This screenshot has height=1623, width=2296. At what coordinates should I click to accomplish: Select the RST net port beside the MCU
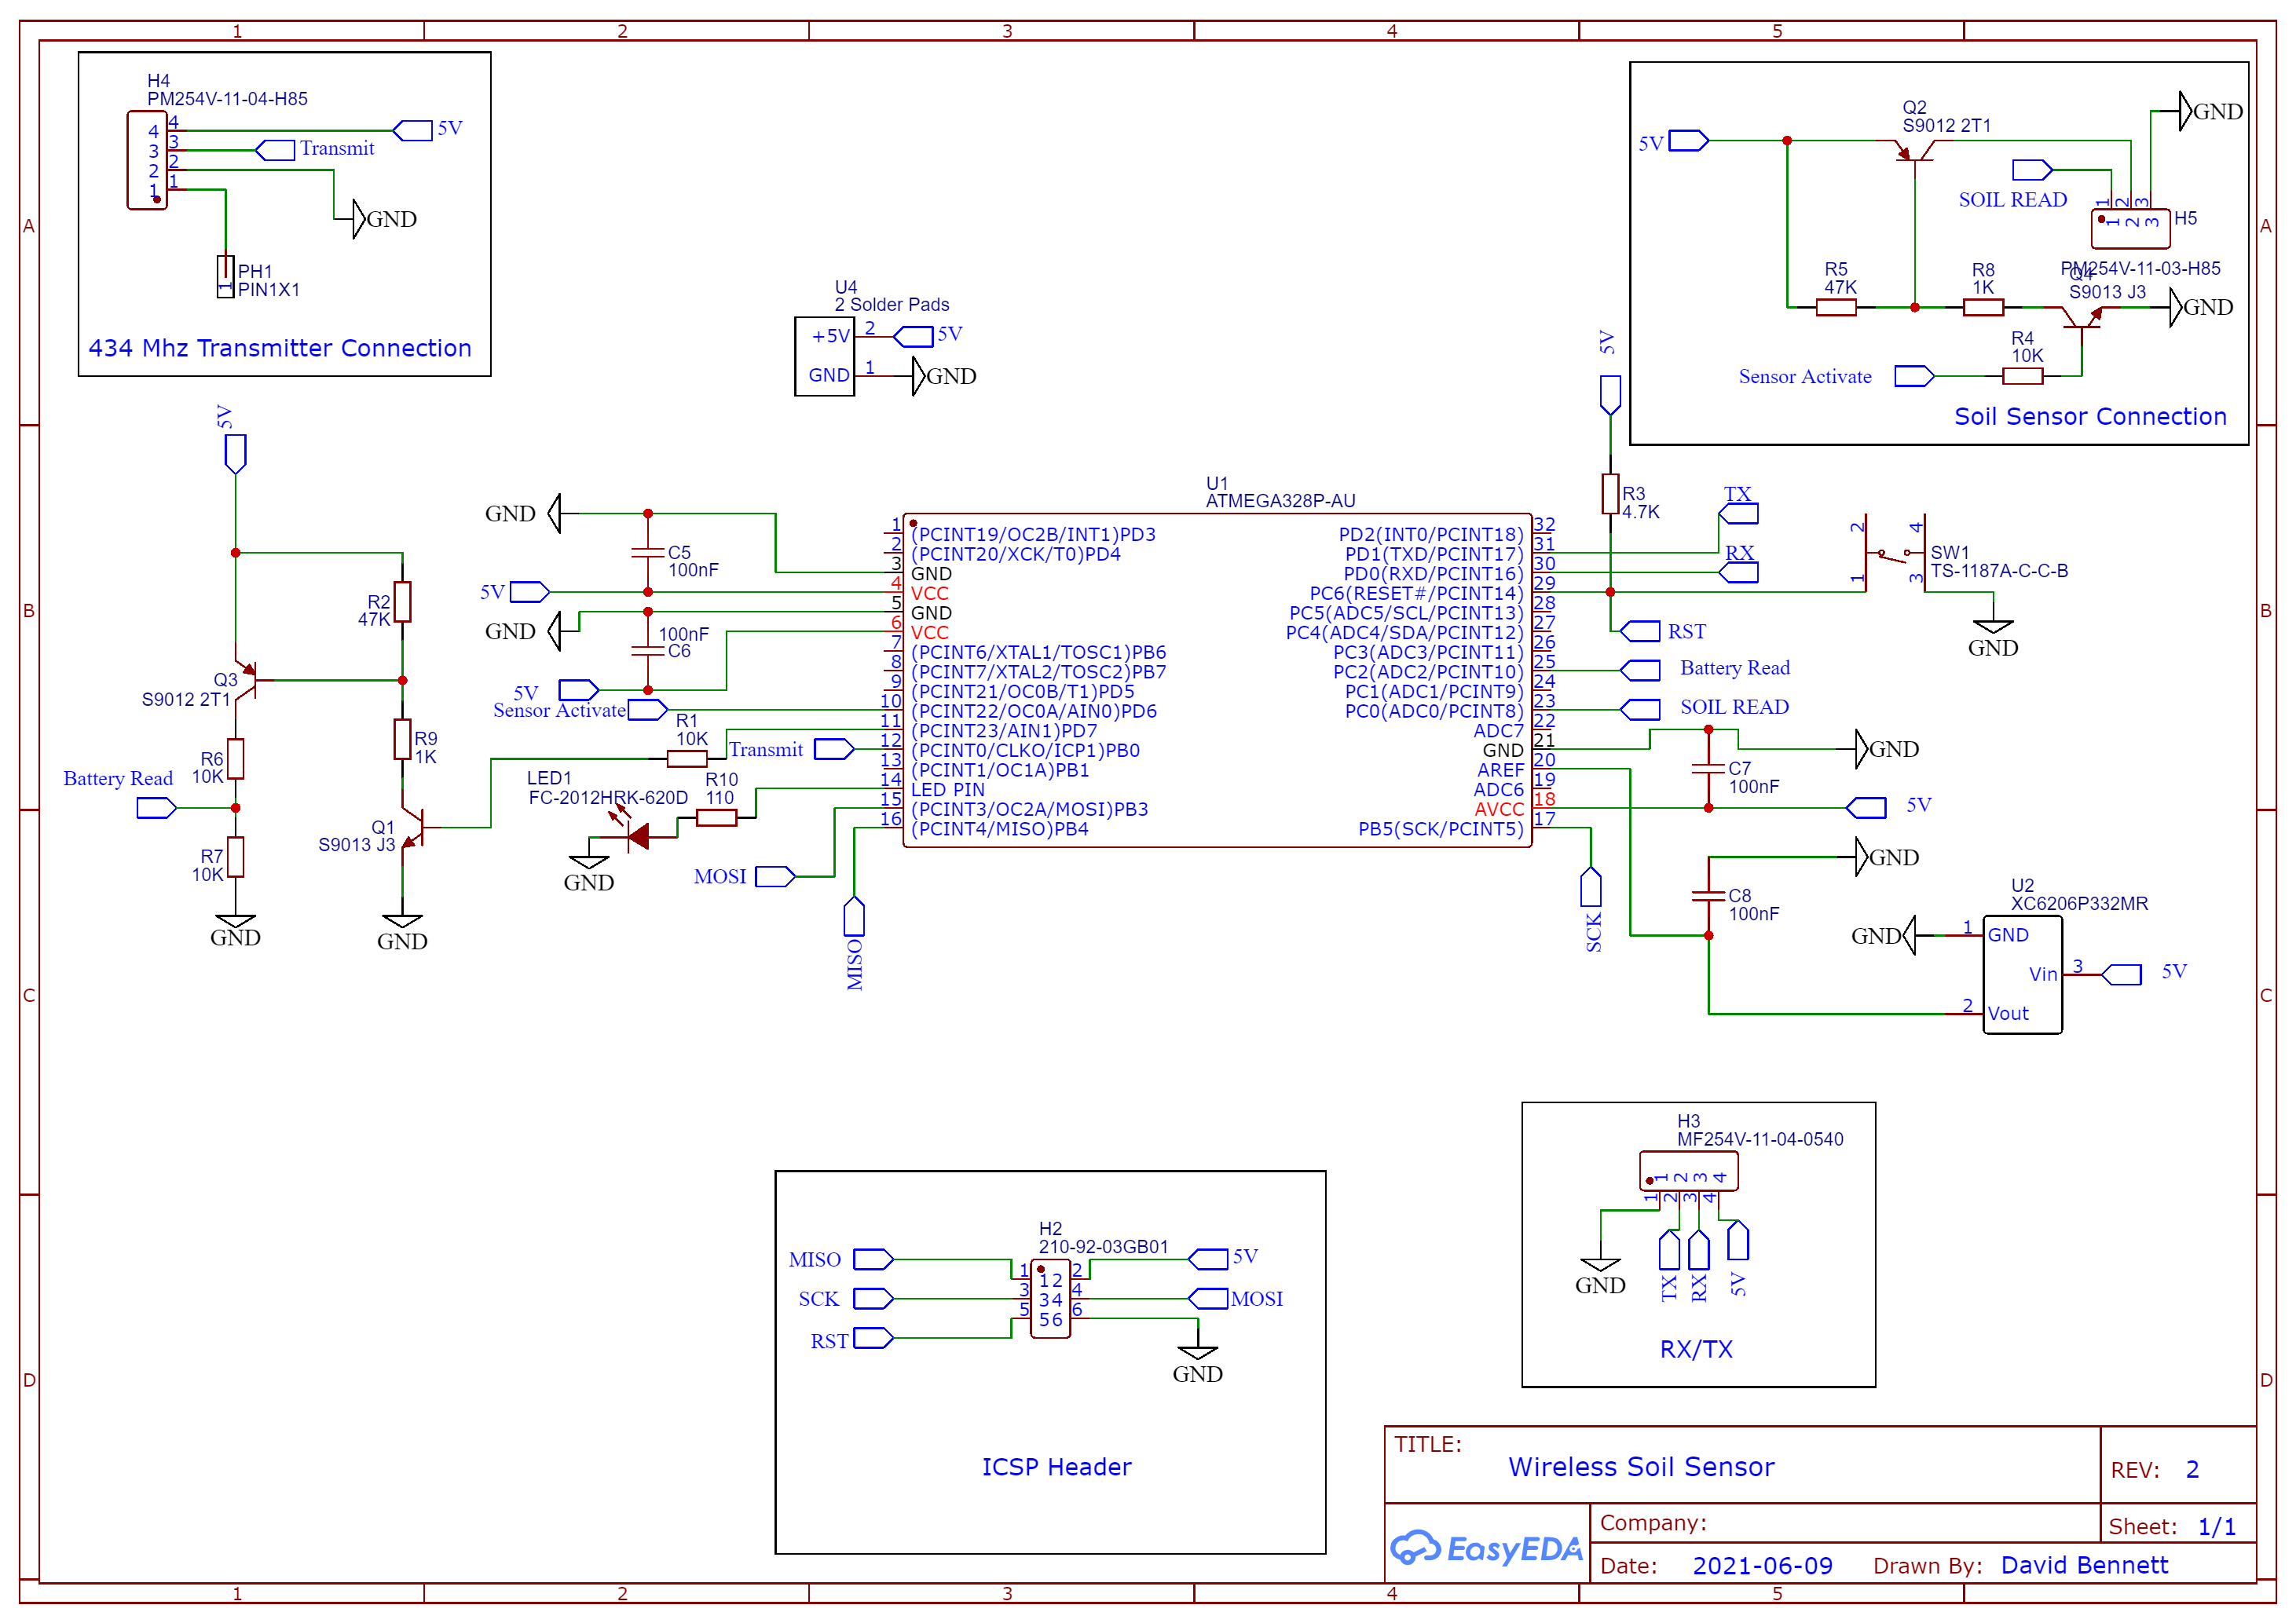tap(1640, 631)
